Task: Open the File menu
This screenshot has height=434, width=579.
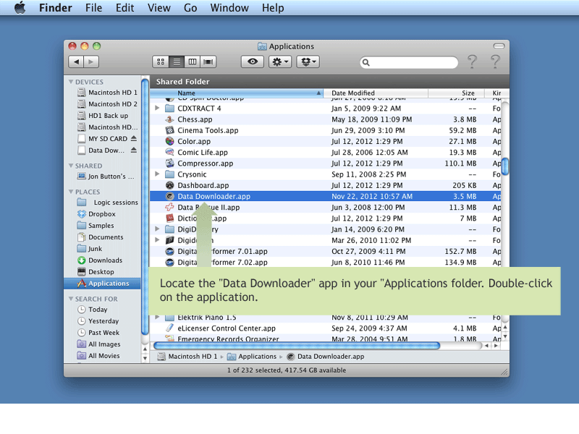Action: tap(93, 8)
